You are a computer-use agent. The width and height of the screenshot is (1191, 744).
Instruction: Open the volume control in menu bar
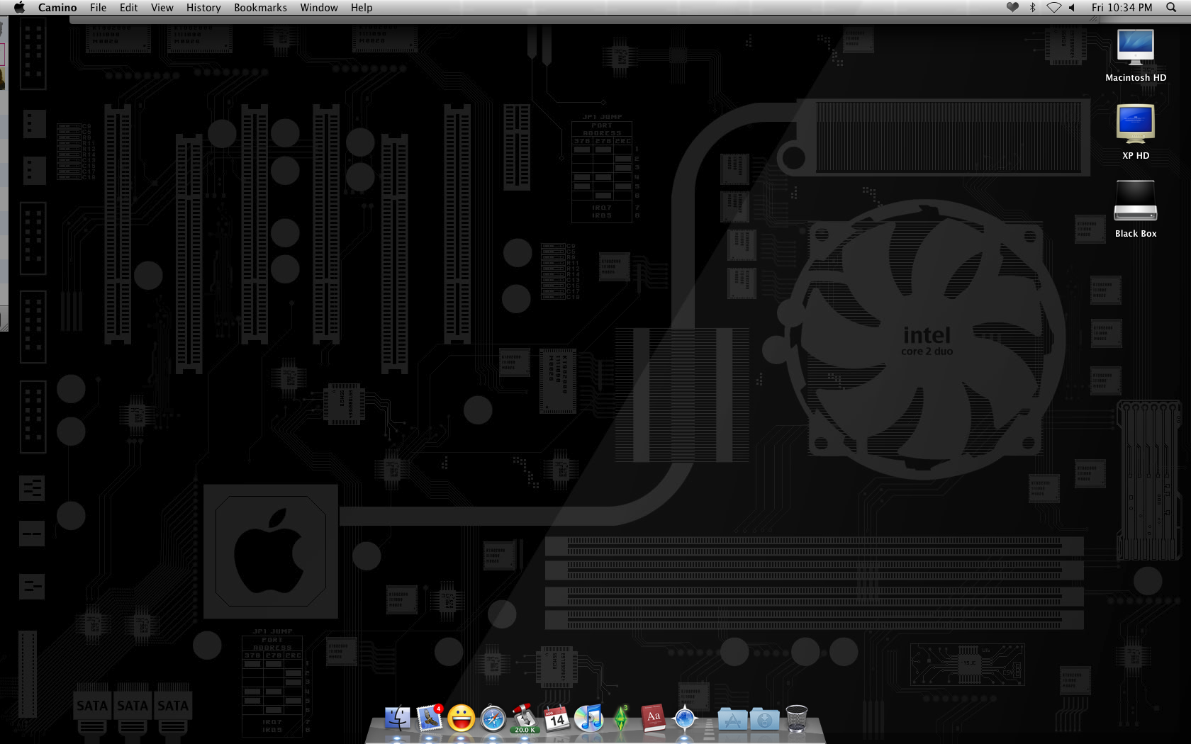[x=1072, y=7]
